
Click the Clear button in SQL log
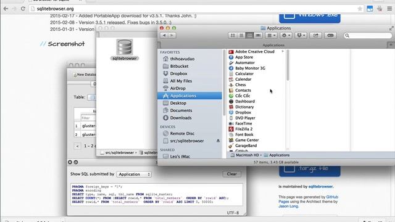click(x=232, y=174)
